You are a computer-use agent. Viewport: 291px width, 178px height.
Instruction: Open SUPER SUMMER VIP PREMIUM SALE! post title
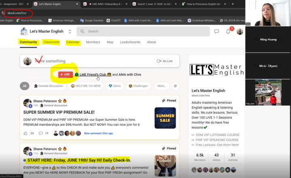click(x=59, y=112)
